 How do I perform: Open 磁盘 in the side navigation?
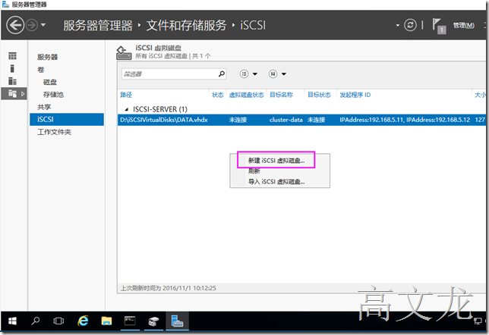tap(50, 82)
